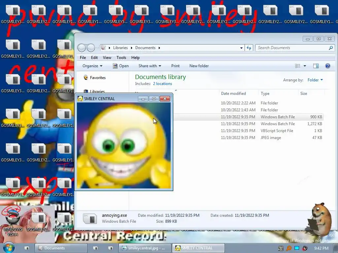Expand the arrow between Libraries and Documents
The image size is (338, 253).
131,48
